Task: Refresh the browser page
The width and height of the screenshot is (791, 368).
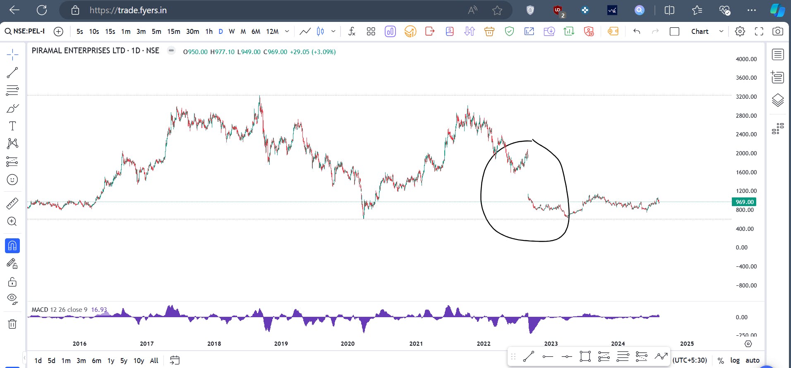Action: pyautogui.click(x=42, y=10)
